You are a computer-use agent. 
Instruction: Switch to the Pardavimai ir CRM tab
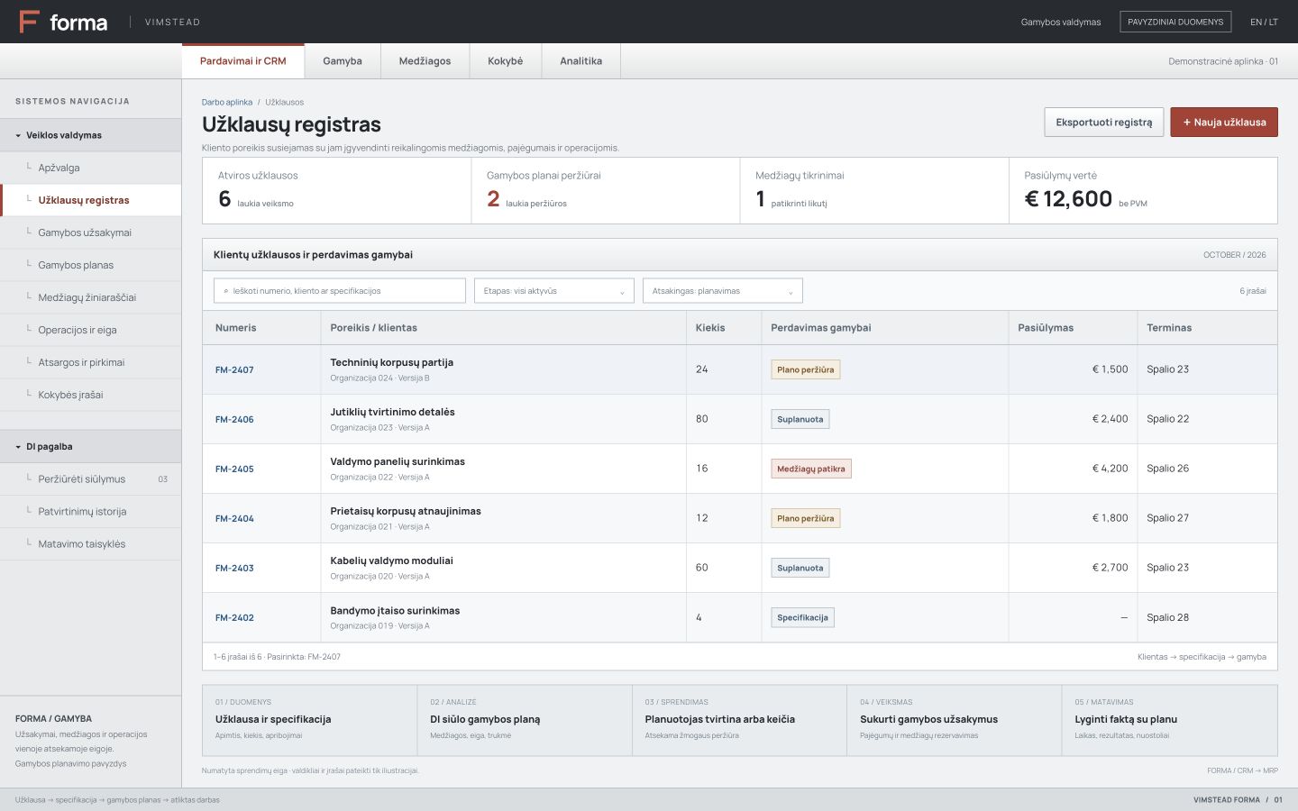(243, 61)
